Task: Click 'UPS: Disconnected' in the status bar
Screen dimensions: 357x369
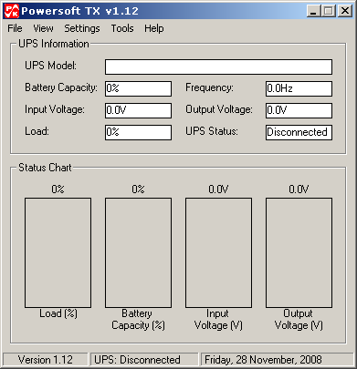Action: (137, 360)
